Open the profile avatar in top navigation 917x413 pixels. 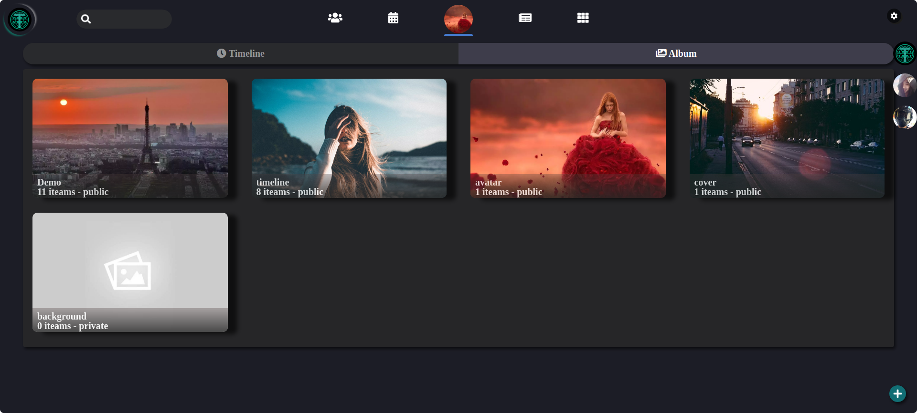(458, 19)
